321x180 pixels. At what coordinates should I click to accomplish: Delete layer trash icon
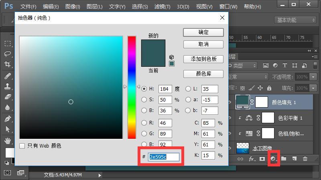[x=305, y=158]
